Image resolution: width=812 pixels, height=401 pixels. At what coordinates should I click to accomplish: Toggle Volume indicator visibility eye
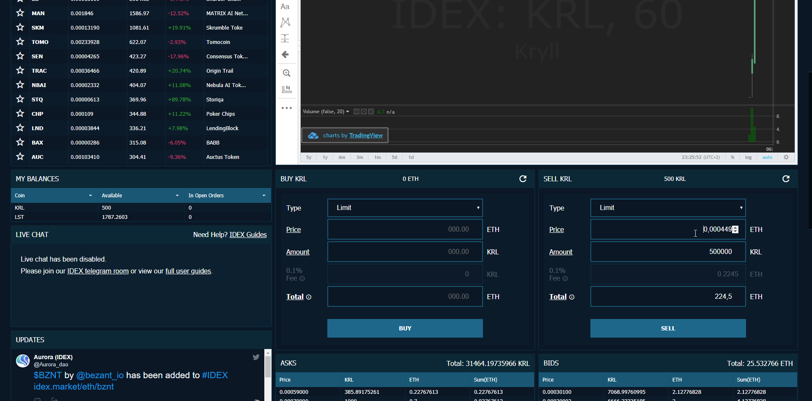[x=357, y=112]
